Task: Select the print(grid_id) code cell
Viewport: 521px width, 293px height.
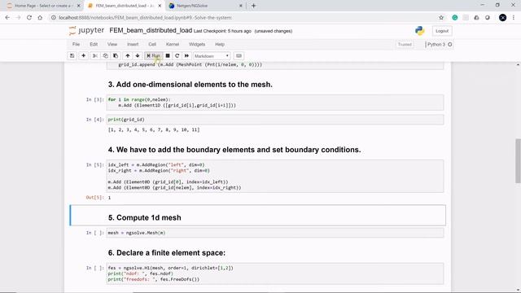Action: pos(275,120)
